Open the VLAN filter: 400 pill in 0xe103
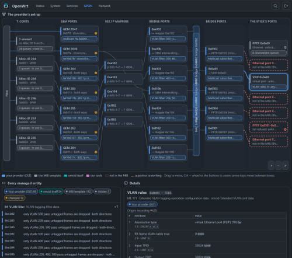Viewport: 292px width, 258px height. [168, 78]
